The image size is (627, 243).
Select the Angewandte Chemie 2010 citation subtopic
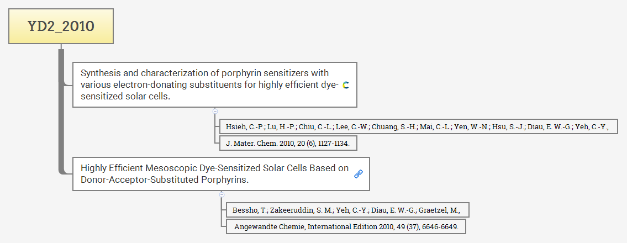[x=346, y=226]
